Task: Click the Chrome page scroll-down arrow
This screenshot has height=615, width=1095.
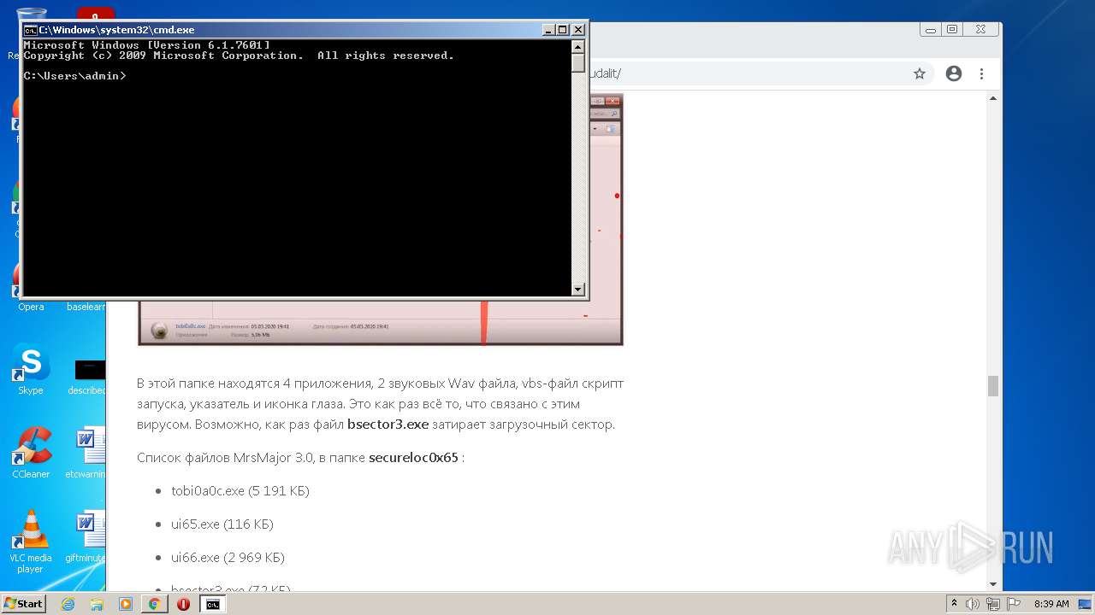Action: (993, 584)
